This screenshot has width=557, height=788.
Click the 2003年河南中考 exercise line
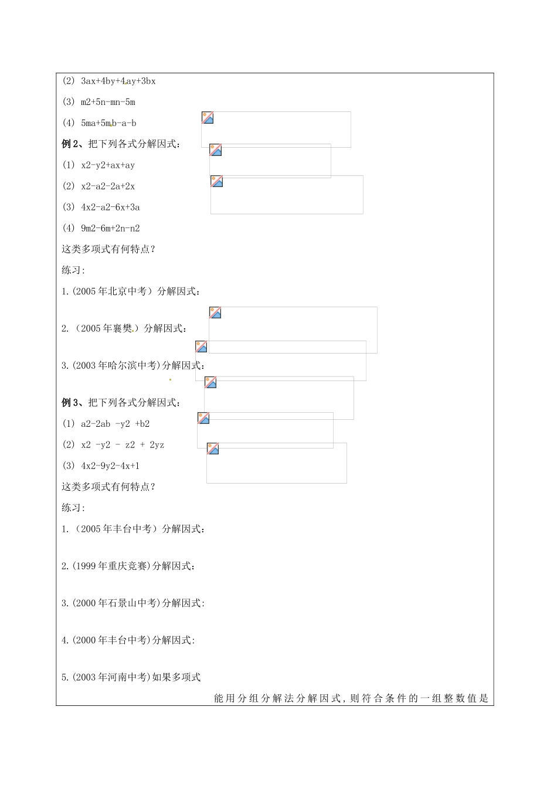click(x=131, y=678)
